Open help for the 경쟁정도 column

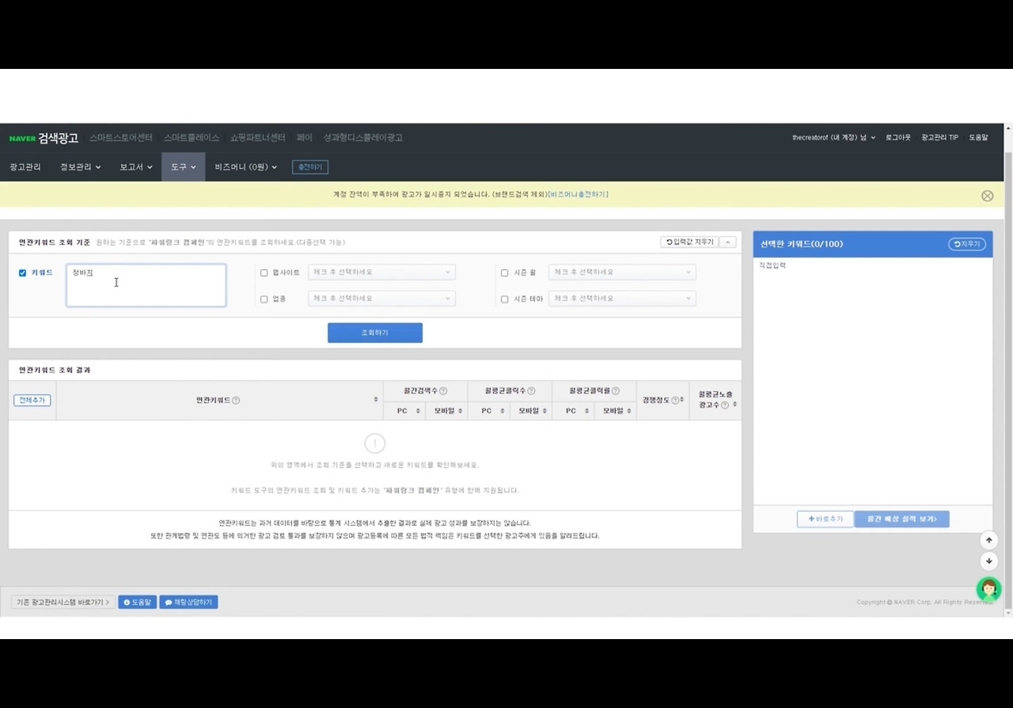(x=675, y=401)
